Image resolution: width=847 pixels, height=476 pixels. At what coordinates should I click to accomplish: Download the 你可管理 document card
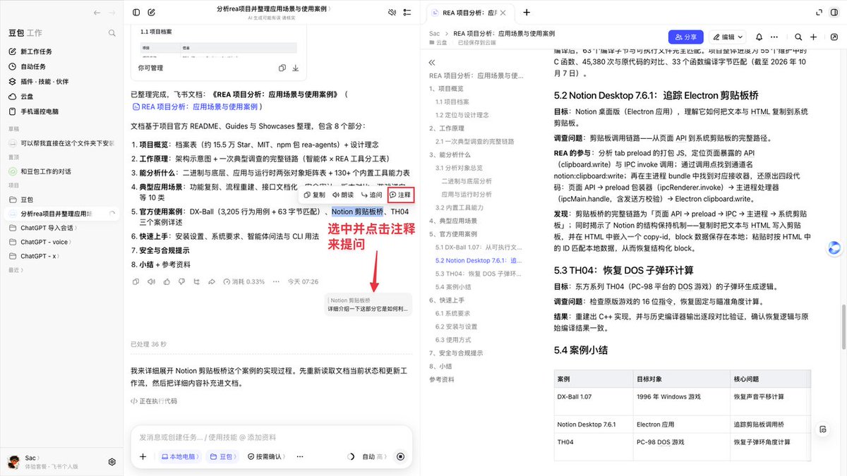coord(295,68)
